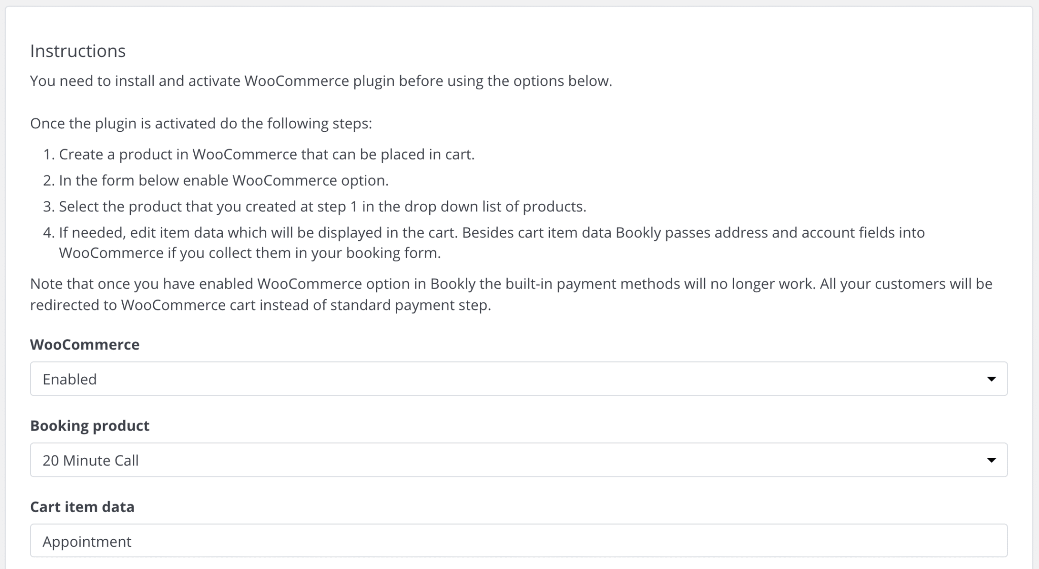Click the Enabled value in the dropdown
The height and width of the screenshot is (569, 1039).
tap(70, 379)
